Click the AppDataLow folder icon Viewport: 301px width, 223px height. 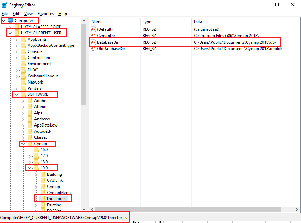click(x=30, y=125)
